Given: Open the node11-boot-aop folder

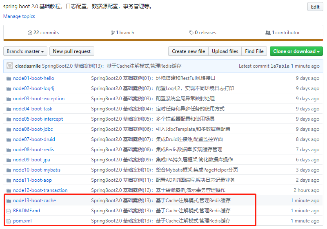Looking at the screenshot, I should coord(32,180).
